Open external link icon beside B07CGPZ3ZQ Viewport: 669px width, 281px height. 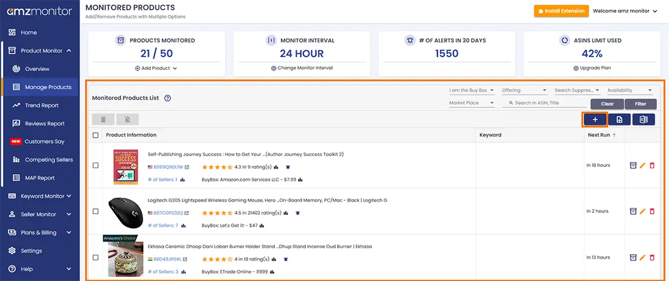click(x=187, y=213)
